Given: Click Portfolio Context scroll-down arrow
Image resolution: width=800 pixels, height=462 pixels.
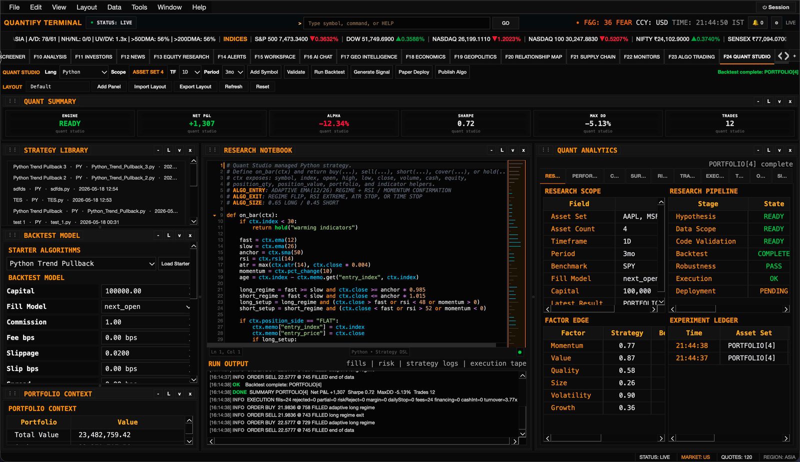Looking at the screenshot, I should tap(189, 441).
